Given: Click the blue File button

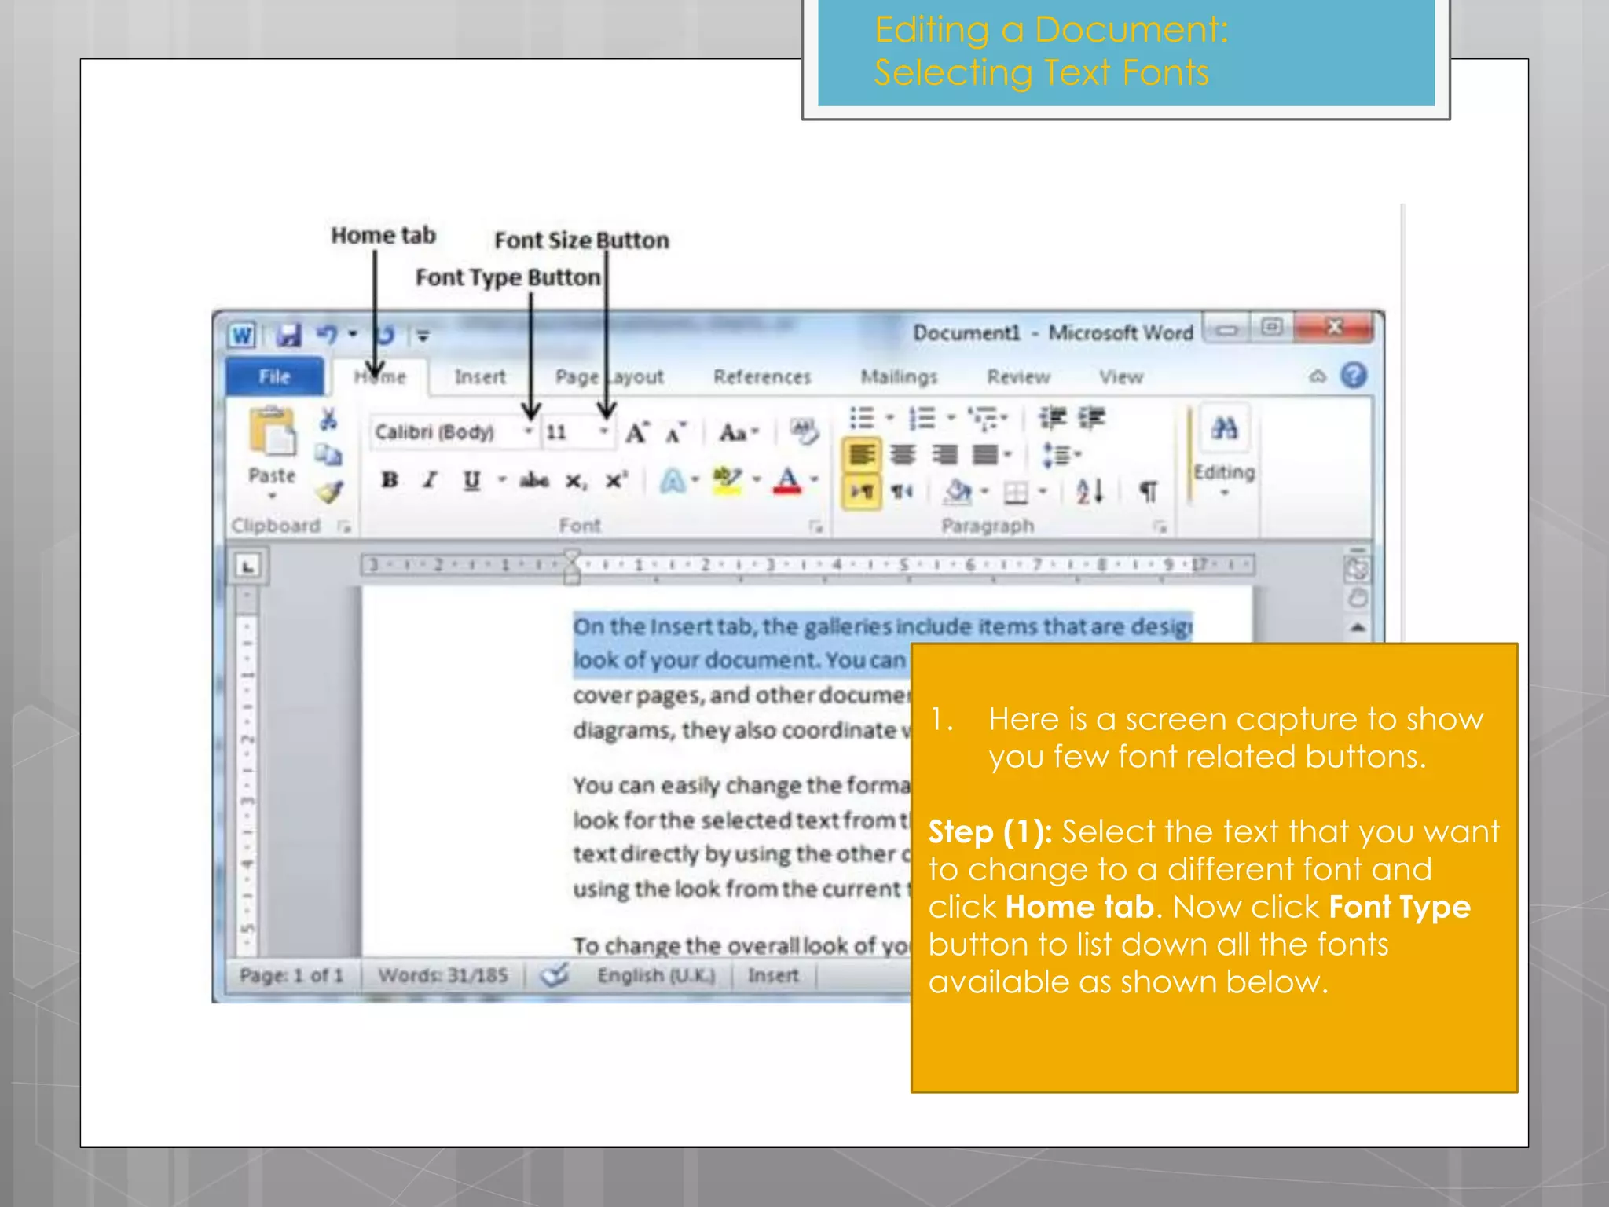Looking at the screenshot, I should (274, 377).
